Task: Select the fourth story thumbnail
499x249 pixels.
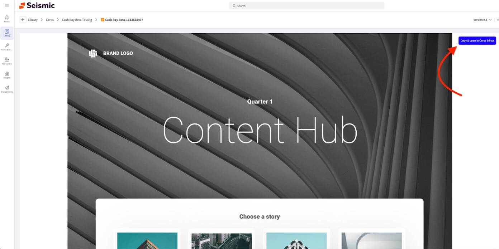Action: click(371, 241)
